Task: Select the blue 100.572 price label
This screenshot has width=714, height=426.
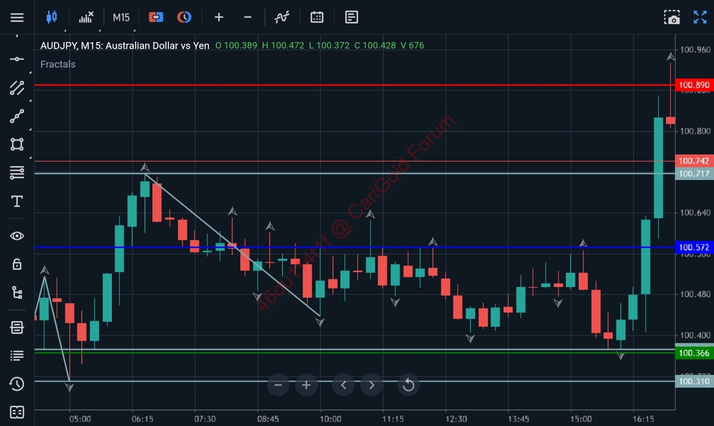Action: click(x=694, y=247)
